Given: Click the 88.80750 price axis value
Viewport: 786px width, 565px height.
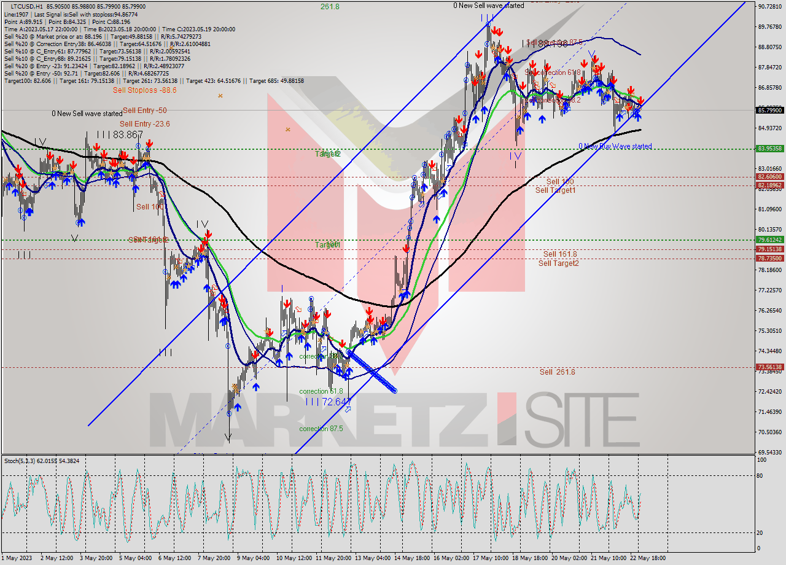Looking at the screenshot, I should click(x=770, y=47).
